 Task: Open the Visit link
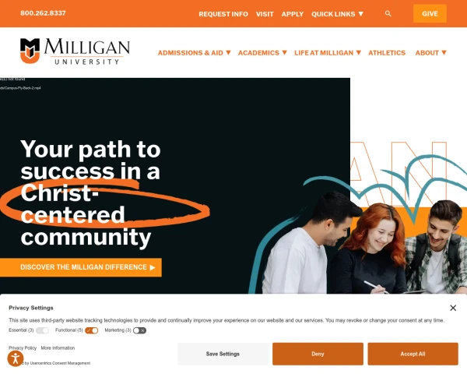click(265, 14)
